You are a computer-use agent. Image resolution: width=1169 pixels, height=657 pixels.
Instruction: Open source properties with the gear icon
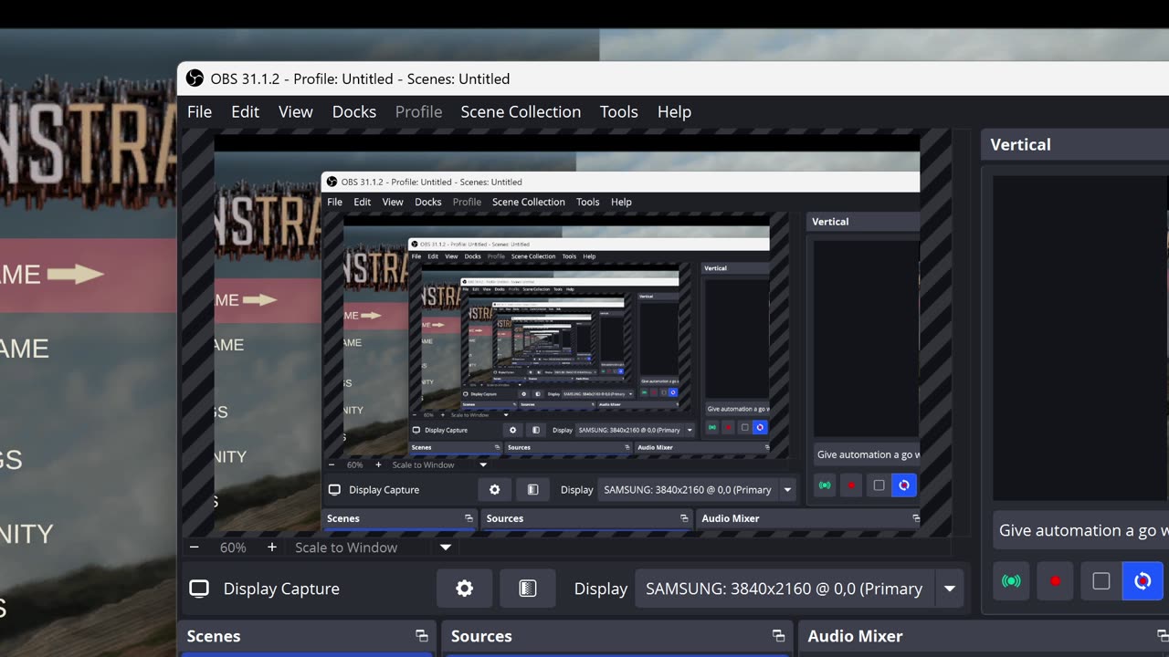pyautogui.click(x=464, y=589)
